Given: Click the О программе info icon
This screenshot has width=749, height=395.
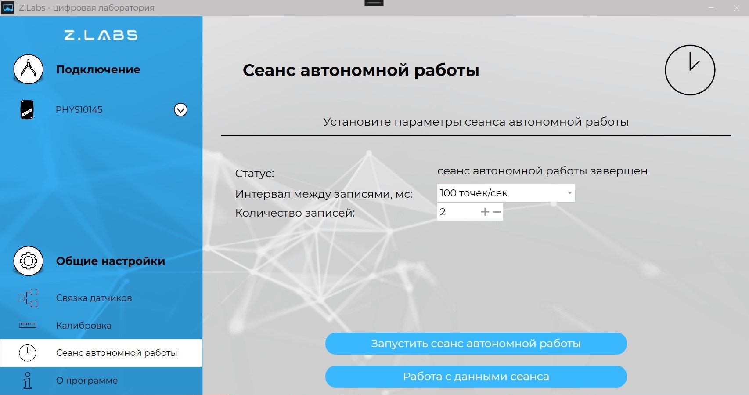Looking at the screenshot, I should pos(28,381).
